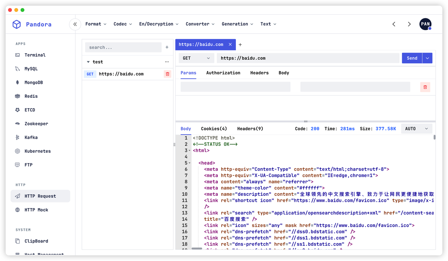Image resolution: width=448 pixels, height=261 pixels.
Task: Click the MongoDB leaf icon
Action: click(17, 82)
